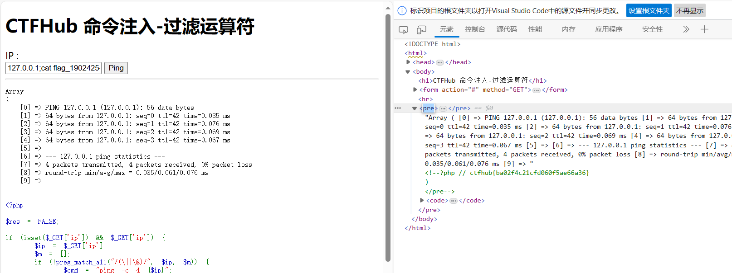The height and width of the screenshot is (273, 732).
Task: Click the notification text about Visual Studio Code
Action: coord(516,11)
